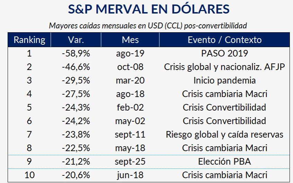Click the 'oct-08' month cell
The height and width of the screenshot is (183, 293).
(x=130, y=67)
